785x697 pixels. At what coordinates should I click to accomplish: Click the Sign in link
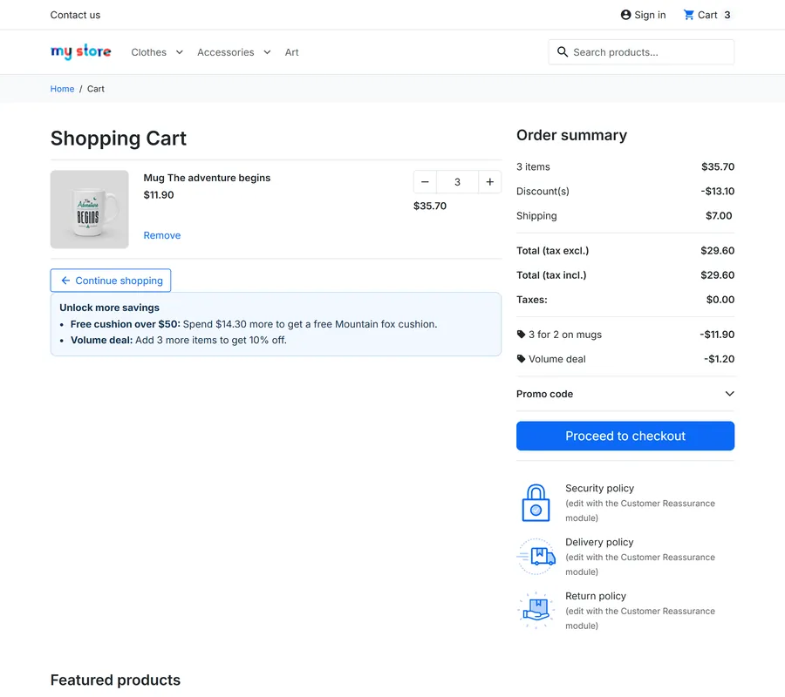coord(644,15)
